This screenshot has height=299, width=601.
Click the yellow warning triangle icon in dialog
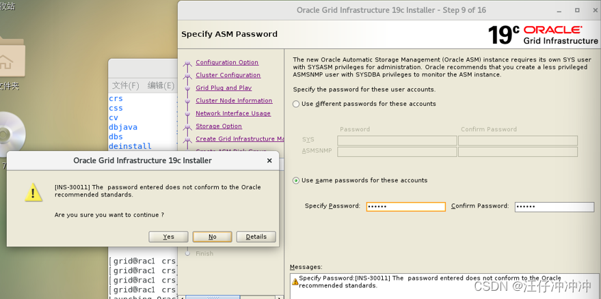pyautogui.click(x=34, y=193)
